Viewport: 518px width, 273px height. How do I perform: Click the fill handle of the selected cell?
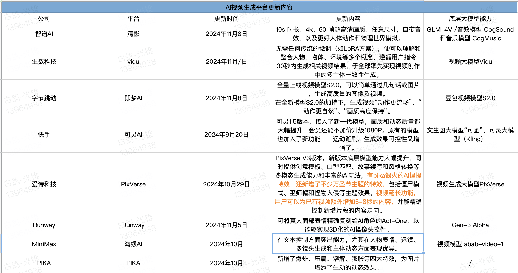coord(424,253)
